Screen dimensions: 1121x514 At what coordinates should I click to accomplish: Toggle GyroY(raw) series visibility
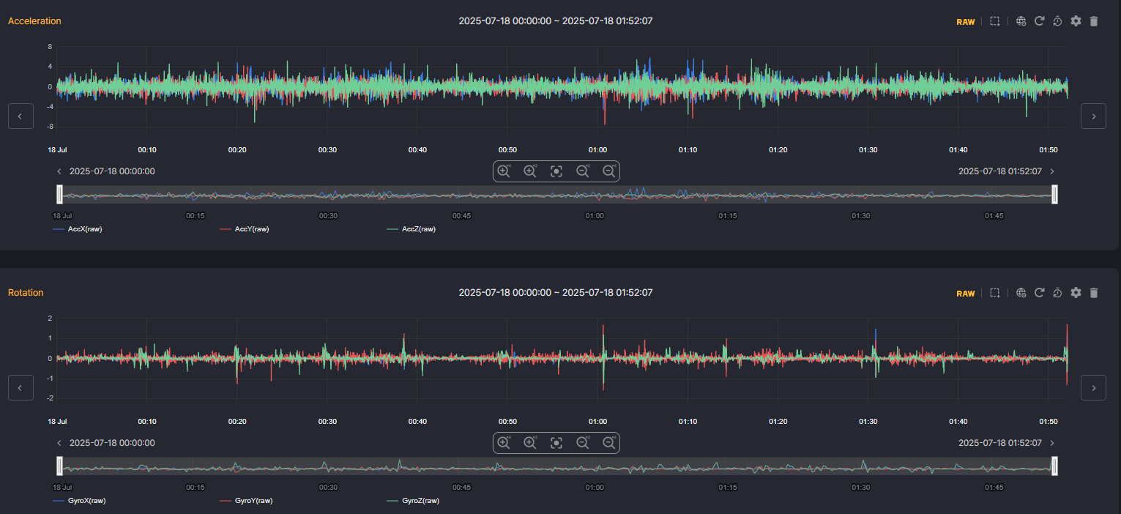246,501
